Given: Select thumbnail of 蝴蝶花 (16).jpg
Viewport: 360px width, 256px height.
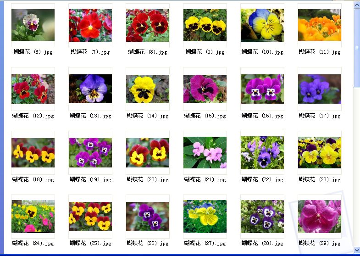Looking at the screenshot, I should pyautogui.click(x=262, y=89).
